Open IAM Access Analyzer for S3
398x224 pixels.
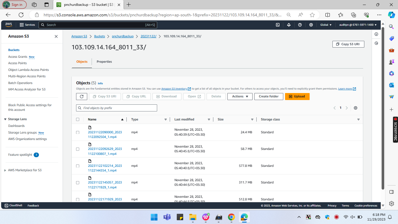pyautogui.click(x=27, y=90)
